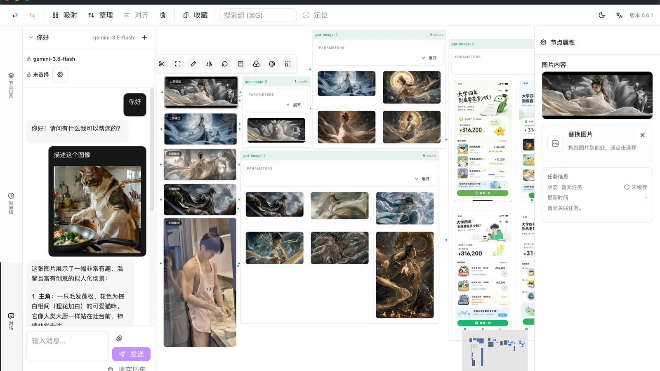Close the 替换图片 panel

click(x=642, y=135)
